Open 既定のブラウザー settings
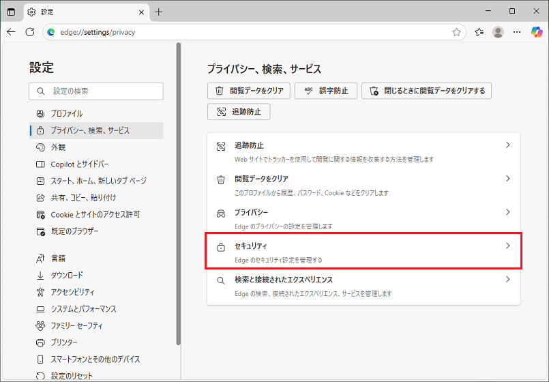Screen dimensions: 549x382 click(96, 231)
